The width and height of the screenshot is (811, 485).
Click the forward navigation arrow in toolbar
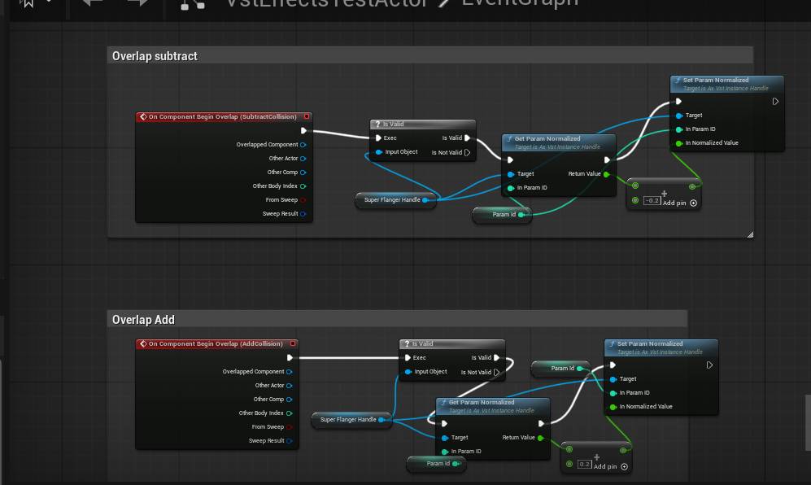138,3
